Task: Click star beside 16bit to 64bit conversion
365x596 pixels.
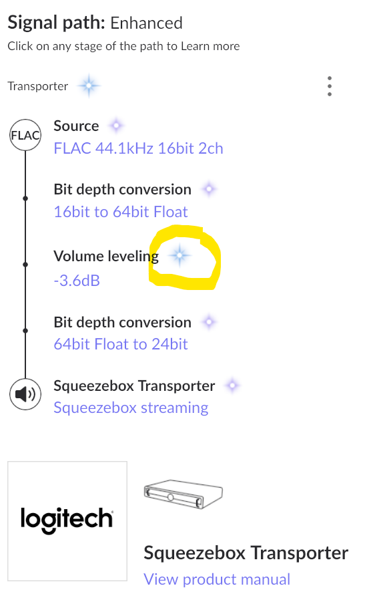Action: [209, 189]
